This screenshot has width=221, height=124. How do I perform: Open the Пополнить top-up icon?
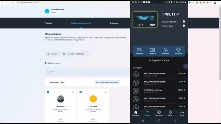point(139,51)
